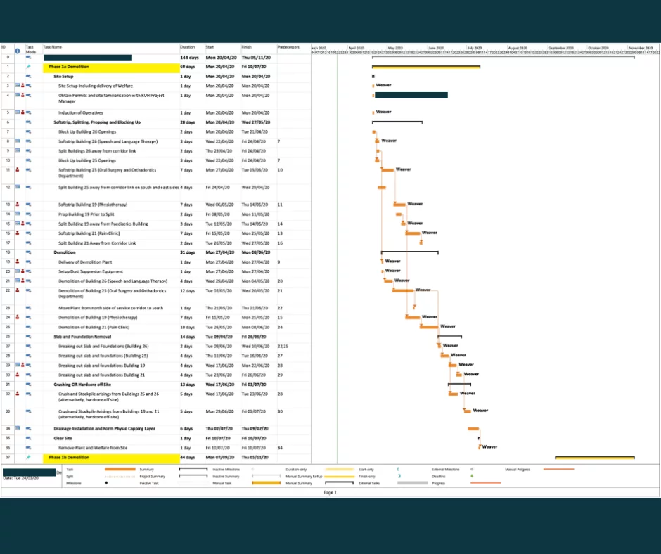Image resolution: width=661 pixels, height=554 pixels.
Task: Click the yellow Phase 1a Demolition Gantt bar
Action: click(425, 67)
